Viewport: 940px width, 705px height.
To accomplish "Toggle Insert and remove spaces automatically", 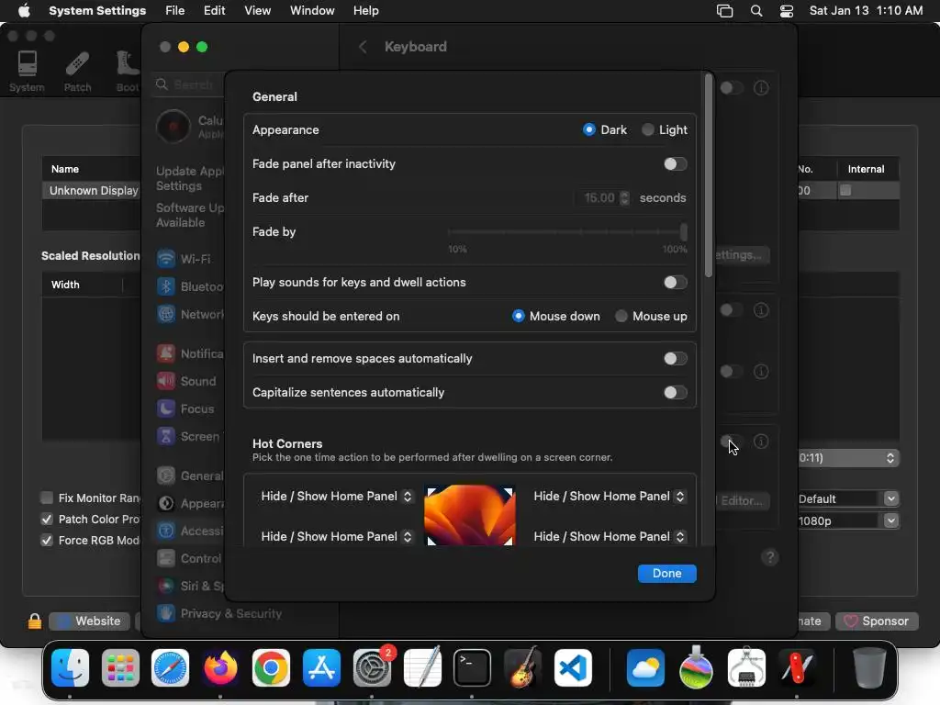I will [x=675, y=358].
